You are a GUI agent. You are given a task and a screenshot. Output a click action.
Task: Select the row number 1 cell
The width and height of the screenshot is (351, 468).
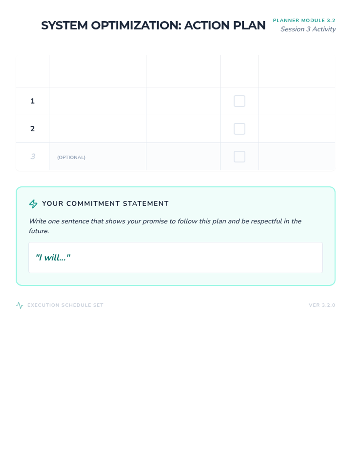32,101
